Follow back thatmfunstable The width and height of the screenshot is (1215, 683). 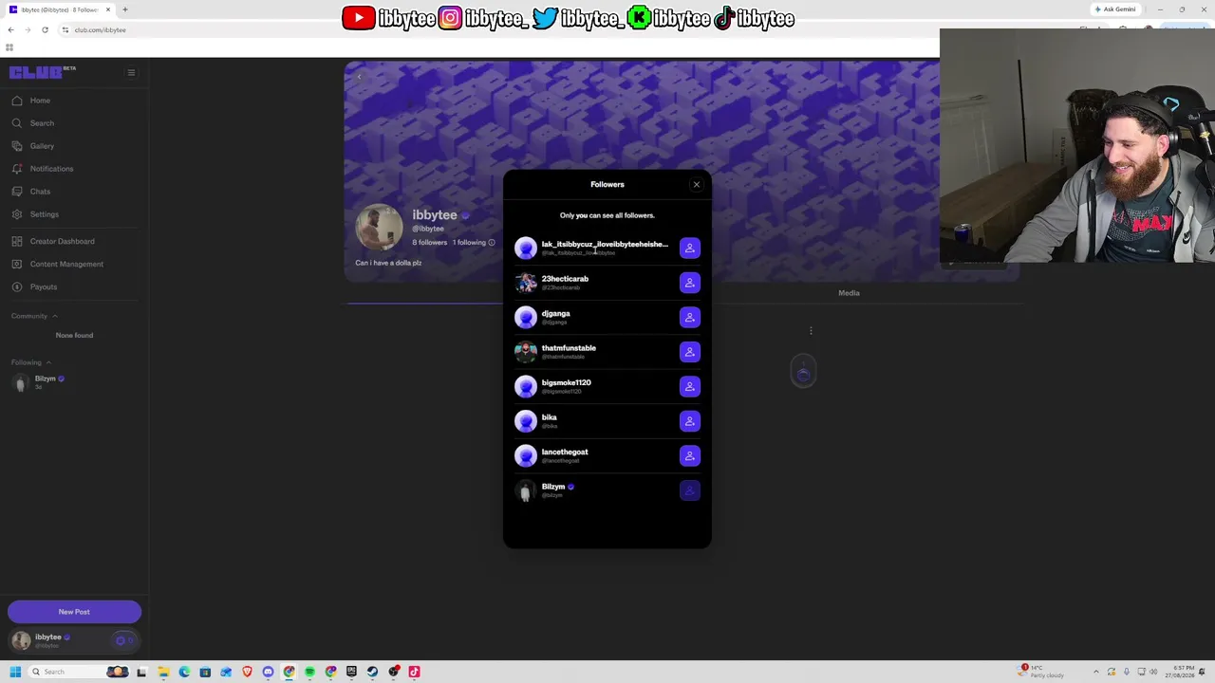690,352
